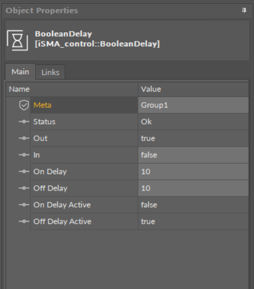Viewport: 254px width, 289px height.
Task: Click the Off Delay value field
Action: tap(193, 188)
